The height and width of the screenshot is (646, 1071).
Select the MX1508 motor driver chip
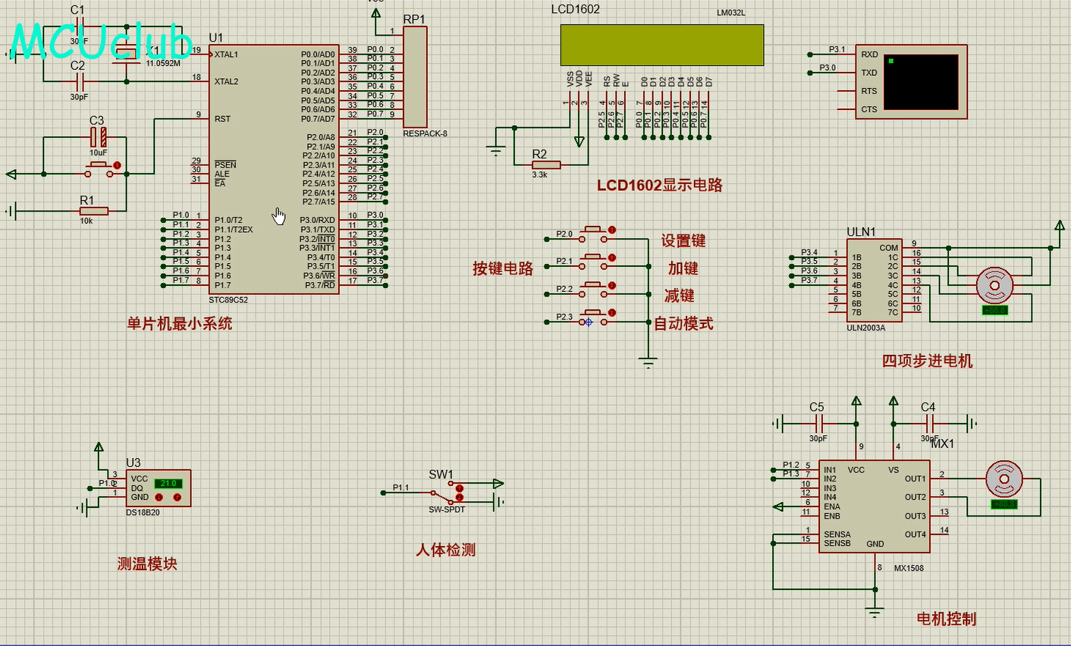pyautogui.click(x=873, y=508)
